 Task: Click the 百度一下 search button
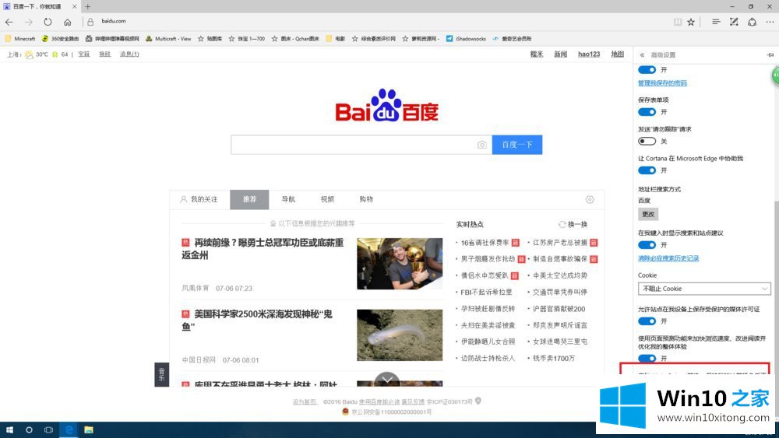[517, 145]
